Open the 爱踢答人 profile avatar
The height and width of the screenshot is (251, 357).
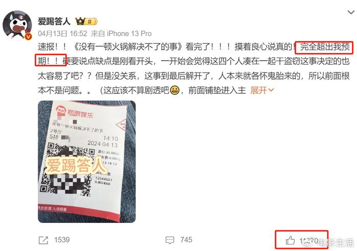pos(17,25)
